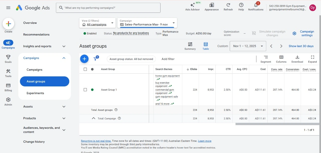The height and width of the screenshot is (153, 321).
Task: Open Goals section
Action: pos(8,59)
